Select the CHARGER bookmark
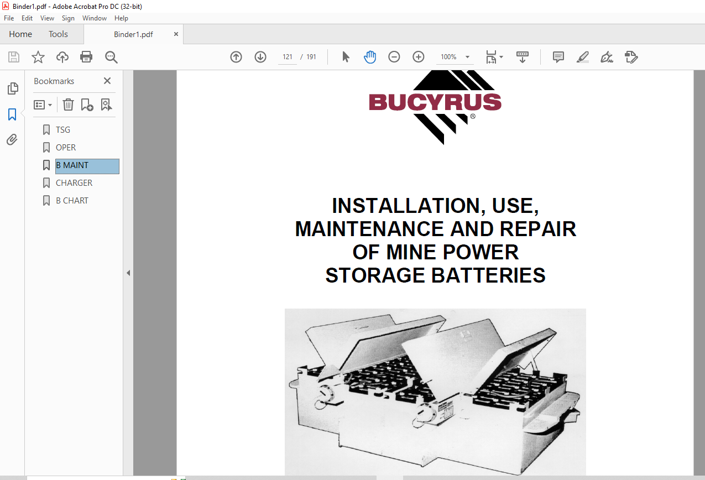Viewport: 705px width, 480px height. 74,183
